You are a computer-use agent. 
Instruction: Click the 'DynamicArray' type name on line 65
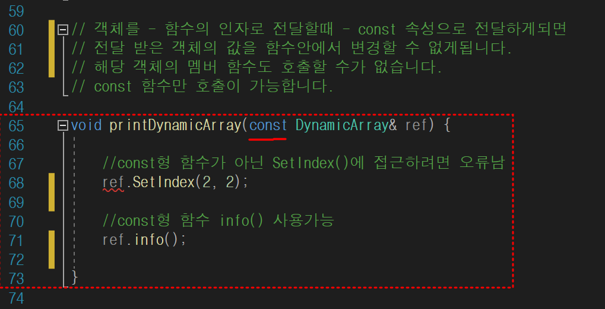coord(342,125)
